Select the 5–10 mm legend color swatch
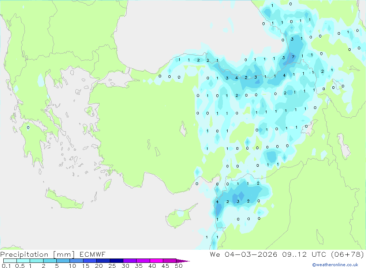The width and height of the screenshot is (366, 268). click(x=63, y=261)
